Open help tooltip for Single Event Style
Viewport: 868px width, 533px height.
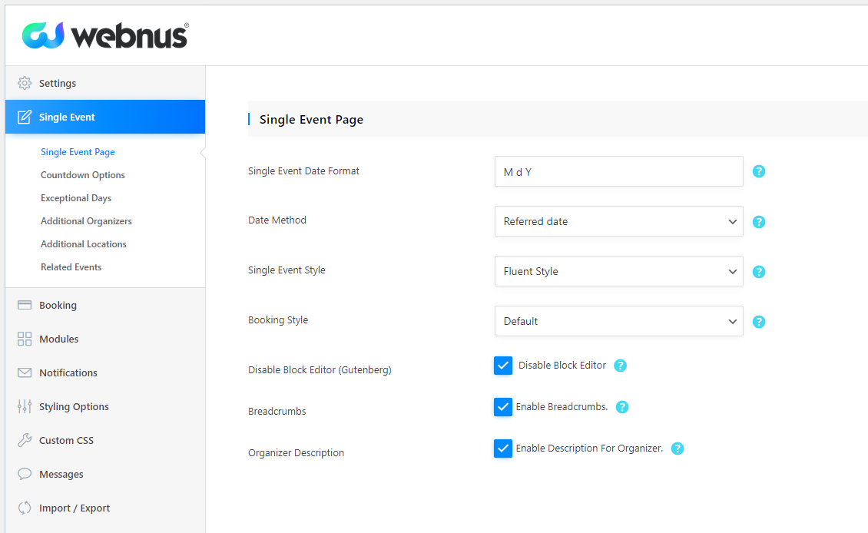point(759,272)
